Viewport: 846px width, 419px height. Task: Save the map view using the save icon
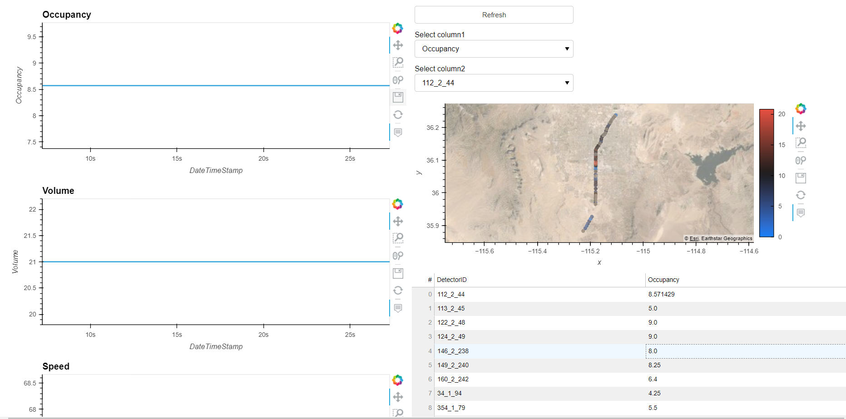coord(801,177)
